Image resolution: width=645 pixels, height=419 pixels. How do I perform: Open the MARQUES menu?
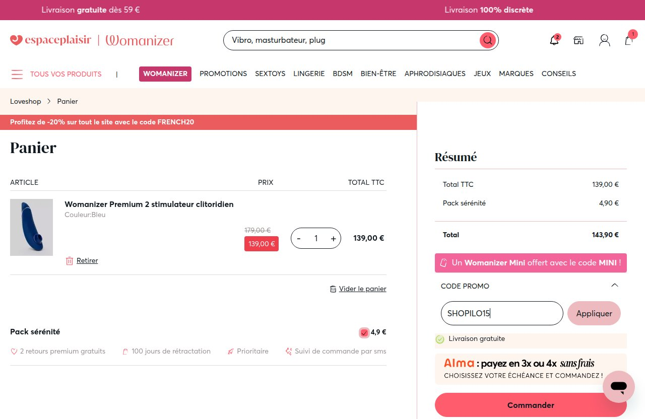pos(516,74)
